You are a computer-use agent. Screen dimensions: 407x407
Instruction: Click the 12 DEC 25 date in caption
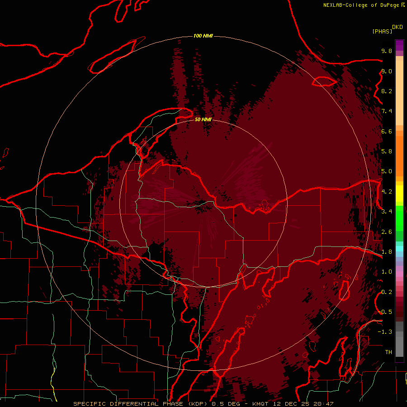coord(291,404)
